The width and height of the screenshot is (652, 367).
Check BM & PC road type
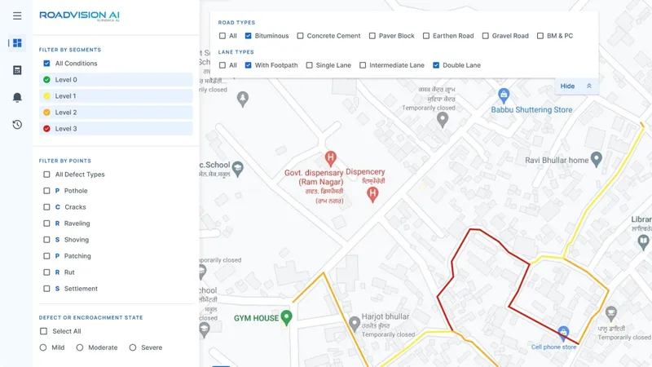tap(540, 36)
